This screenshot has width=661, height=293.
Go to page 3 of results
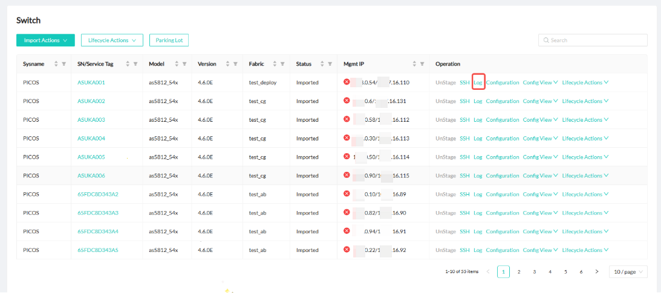point(535,272)
